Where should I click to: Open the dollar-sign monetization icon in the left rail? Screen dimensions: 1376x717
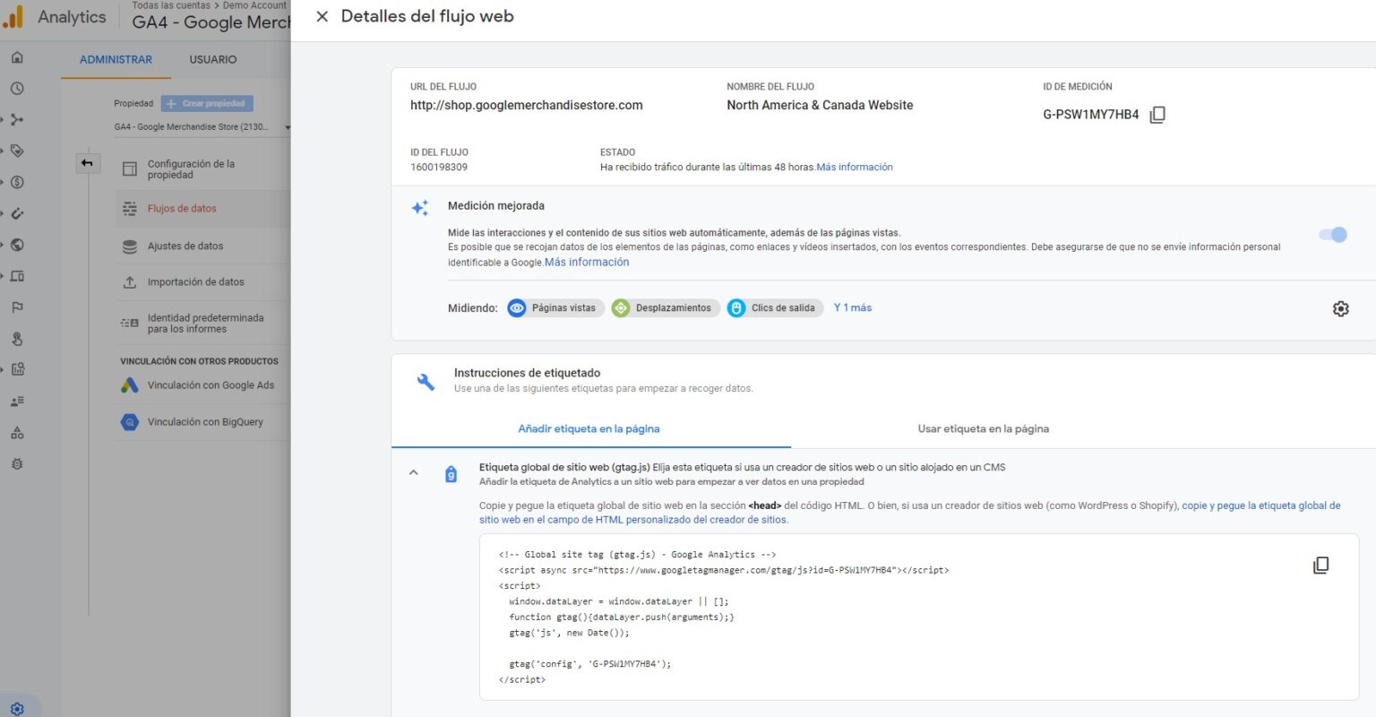(17, 182)
